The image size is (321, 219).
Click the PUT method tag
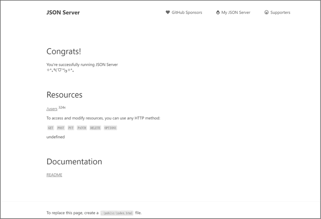click(71, 128)
